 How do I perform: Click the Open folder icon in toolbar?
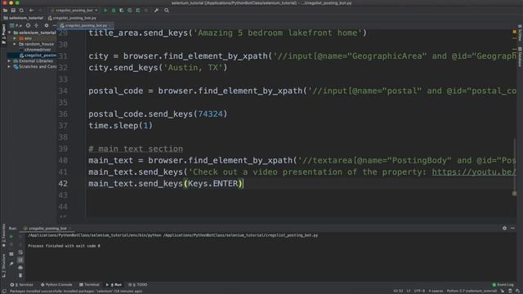click(6, 11)
